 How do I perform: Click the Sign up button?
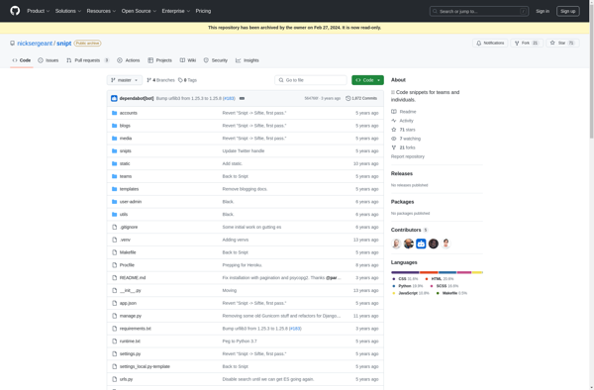tap(568, 11)
